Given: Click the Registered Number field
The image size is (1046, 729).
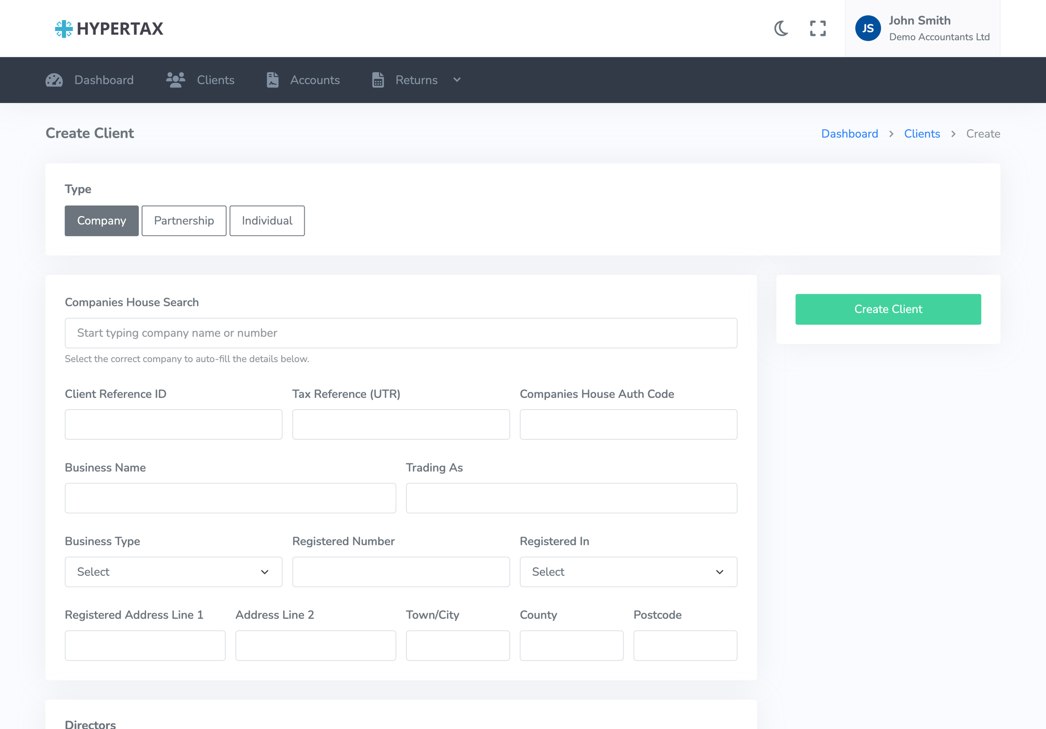Looking at the screenshot, I should 401,572.
